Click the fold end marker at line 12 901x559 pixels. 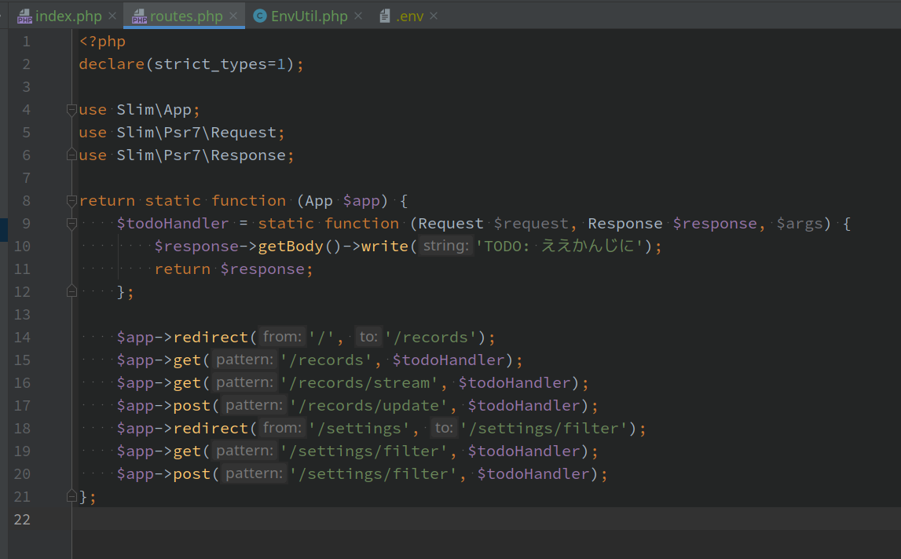(x=72, y=291)
